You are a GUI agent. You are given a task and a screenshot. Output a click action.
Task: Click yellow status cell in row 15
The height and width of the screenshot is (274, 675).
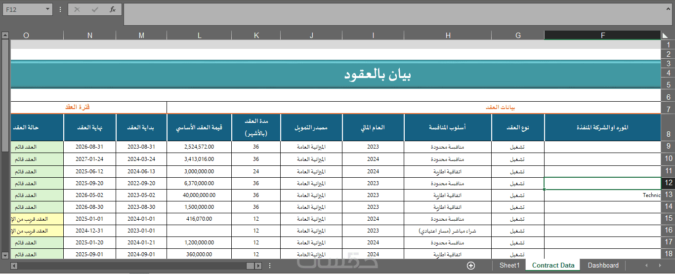pyautogui.click(x=37, y=219)
